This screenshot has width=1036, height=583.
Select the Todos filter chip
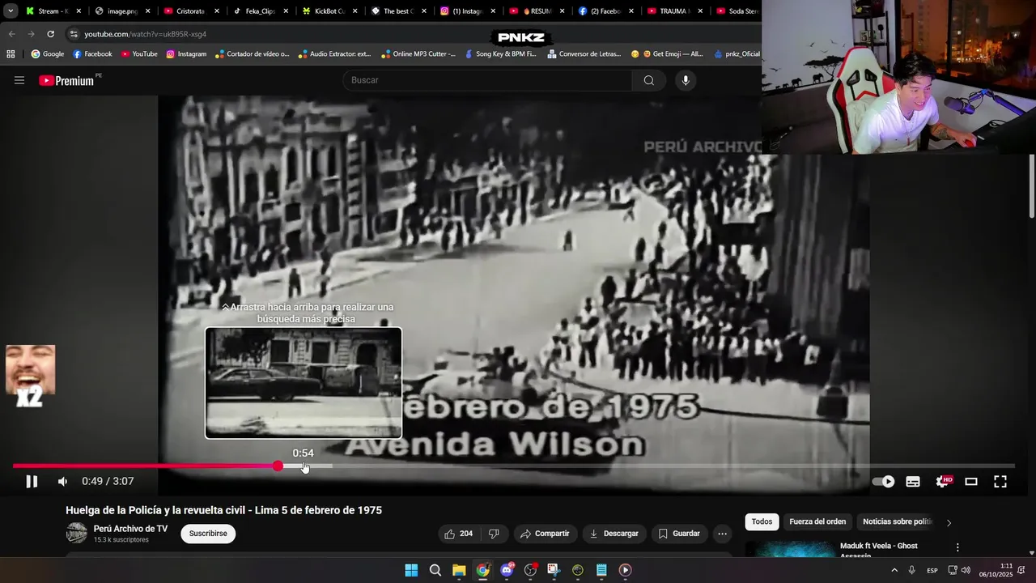pos(762,522)
